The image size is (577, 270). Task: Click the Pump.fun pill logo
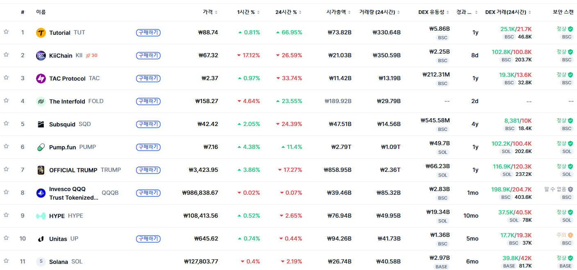pos(41,147)
